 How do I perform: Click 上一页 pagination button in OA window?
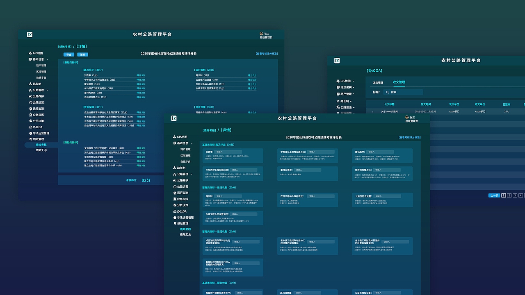pos(494,195)
